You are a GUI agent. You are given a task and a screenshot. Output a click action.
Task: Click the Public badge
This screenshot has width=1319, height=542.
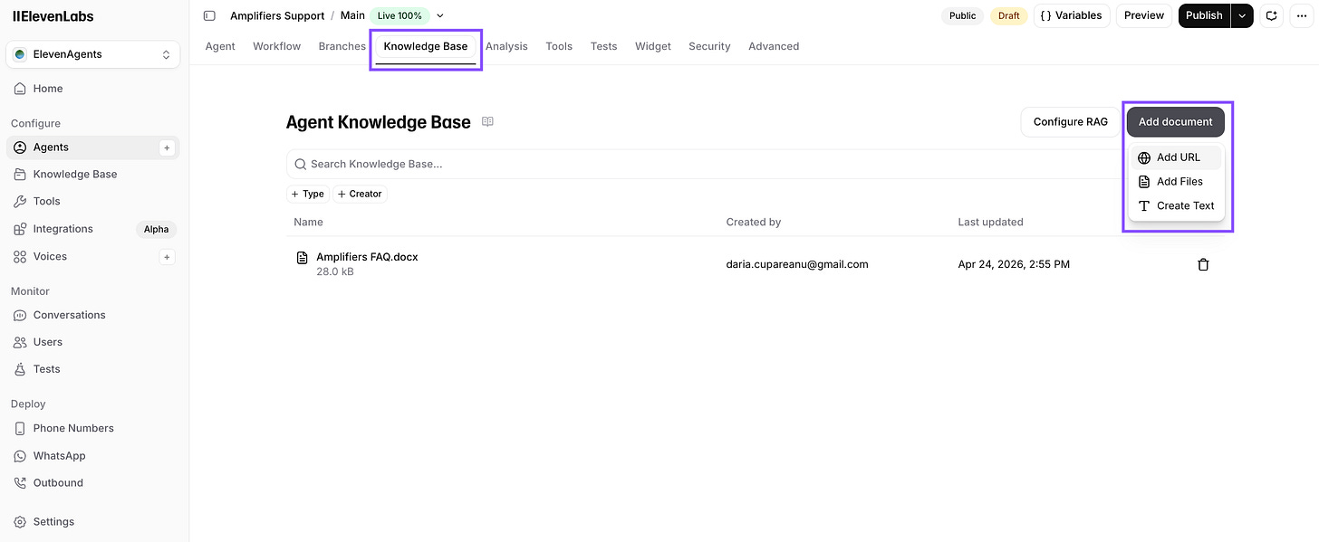(x=963, y=15)
